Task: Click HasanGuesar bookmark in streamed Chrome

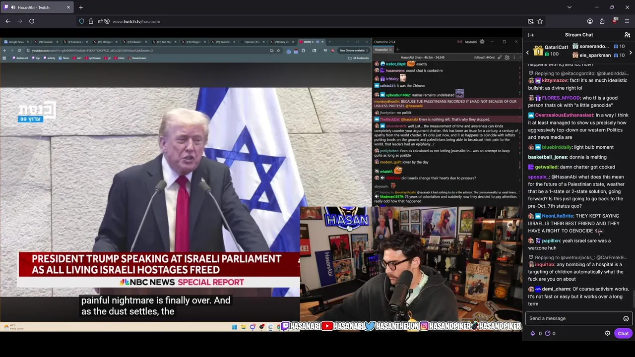Action: [x=137, y=58]
